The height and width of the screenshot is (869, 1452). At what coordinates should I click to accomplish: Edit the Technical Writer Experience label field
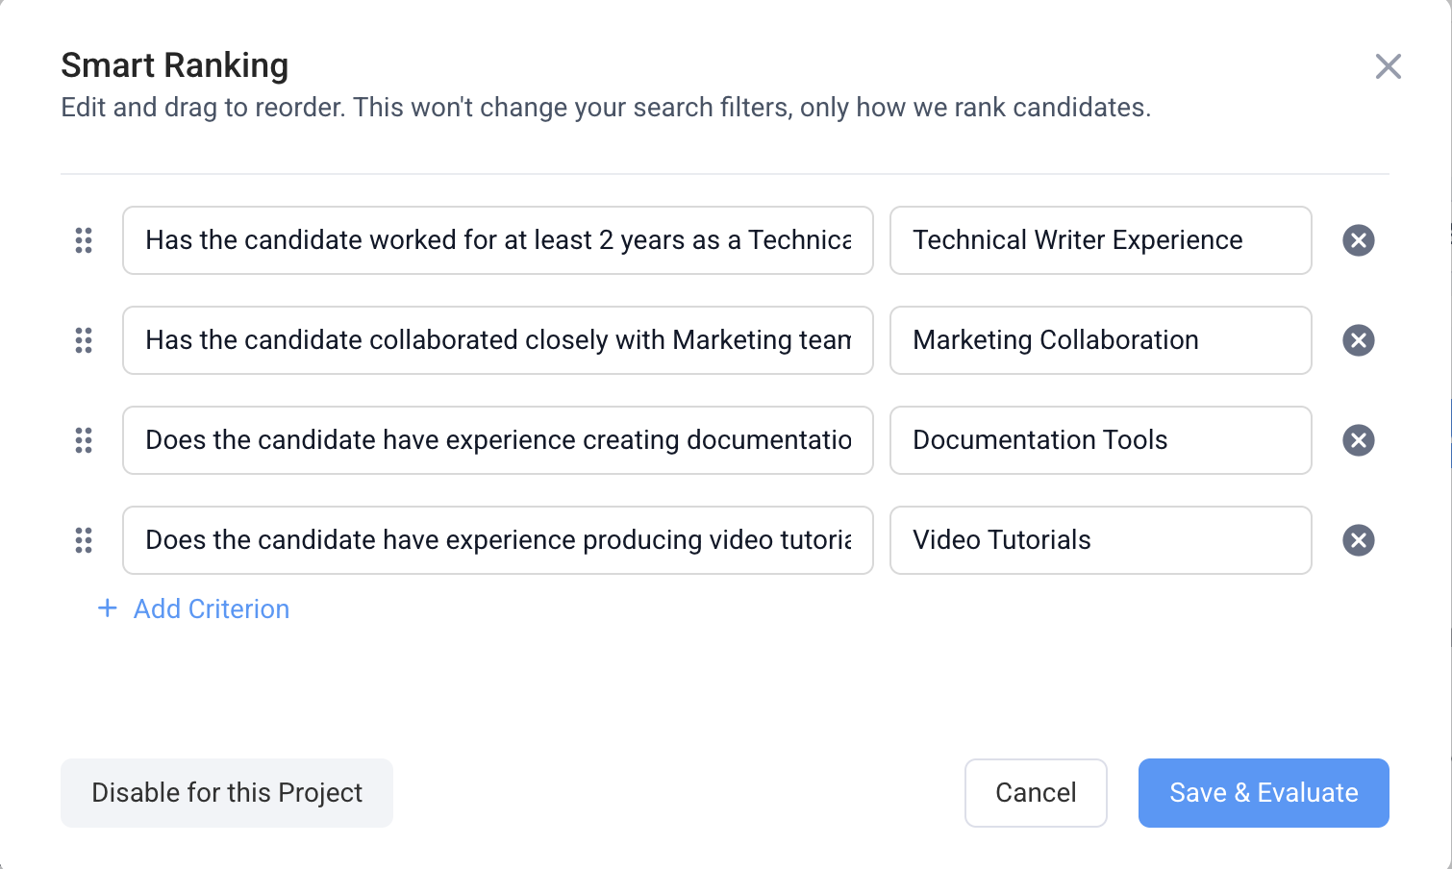[1101, 240]
